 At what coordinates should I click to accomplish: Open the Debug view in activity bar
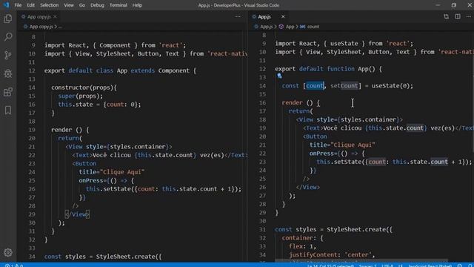coord(8,73)
